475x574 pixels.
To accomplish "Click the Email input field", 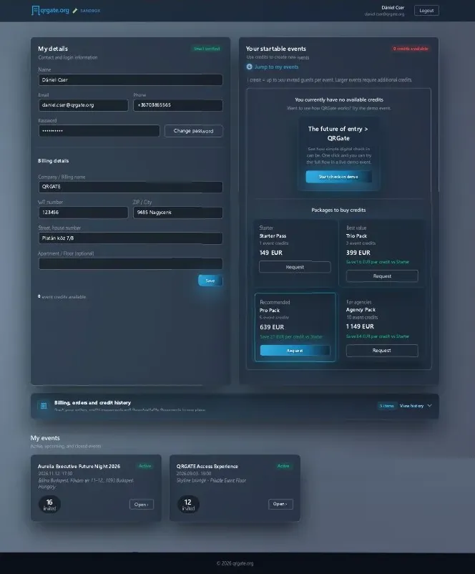I will click(x=84, y=105).
